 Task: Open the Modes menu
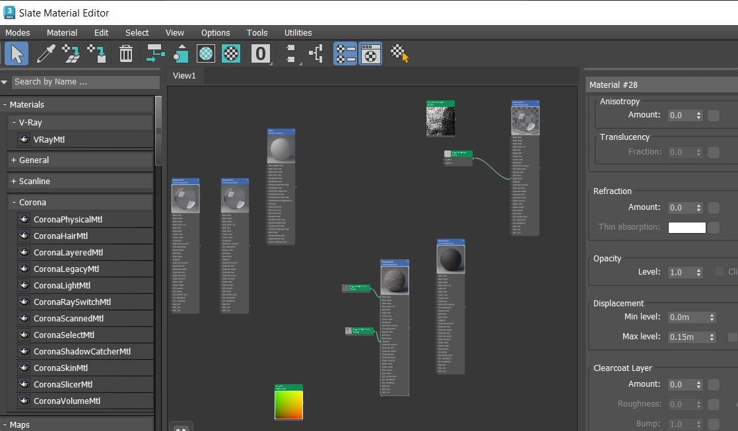(x=17, y=32)
